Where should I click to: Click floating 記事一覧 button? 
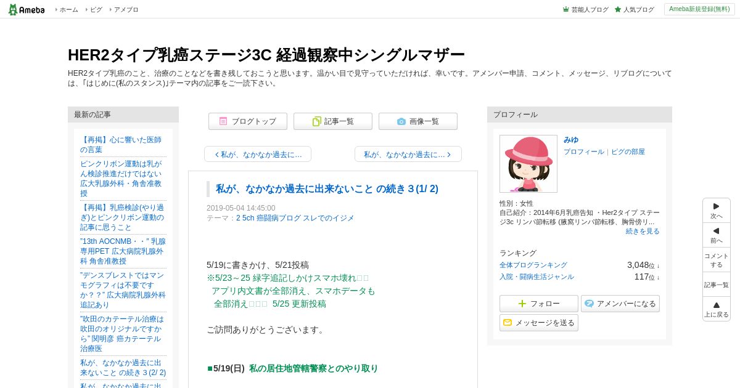tap(717, 285)
